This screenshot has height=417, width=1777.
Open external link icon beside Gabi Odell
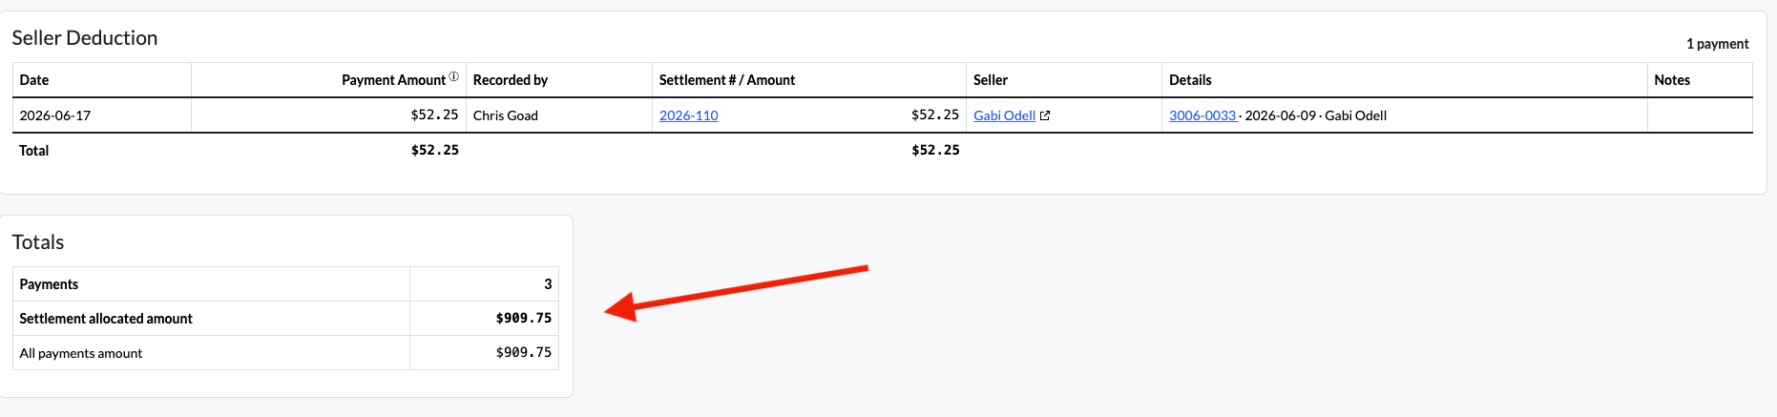(x=1045, y=115)
